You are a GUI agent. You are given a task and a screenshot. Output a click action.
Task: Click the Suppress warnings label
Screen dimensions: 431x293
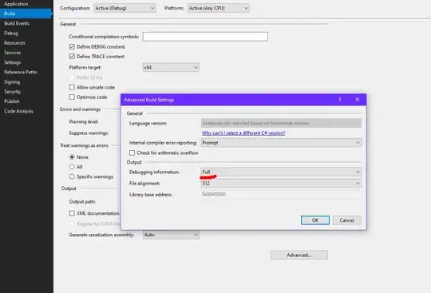tap(89, 133)
